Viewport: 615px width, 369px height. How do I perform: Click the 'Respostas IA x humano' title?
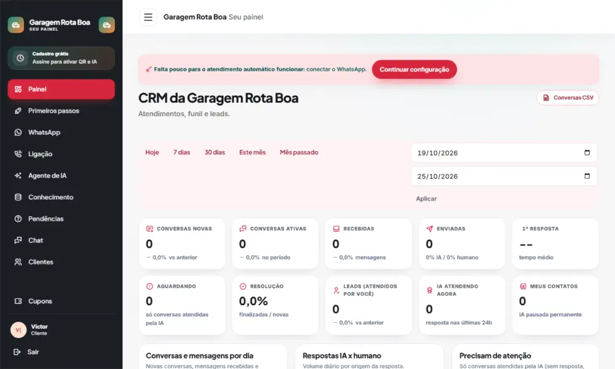click(x=341, y=355)
